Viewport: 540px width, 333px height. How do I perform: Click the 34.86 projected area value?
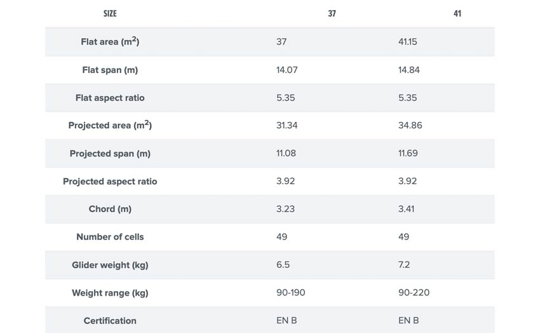410,125
